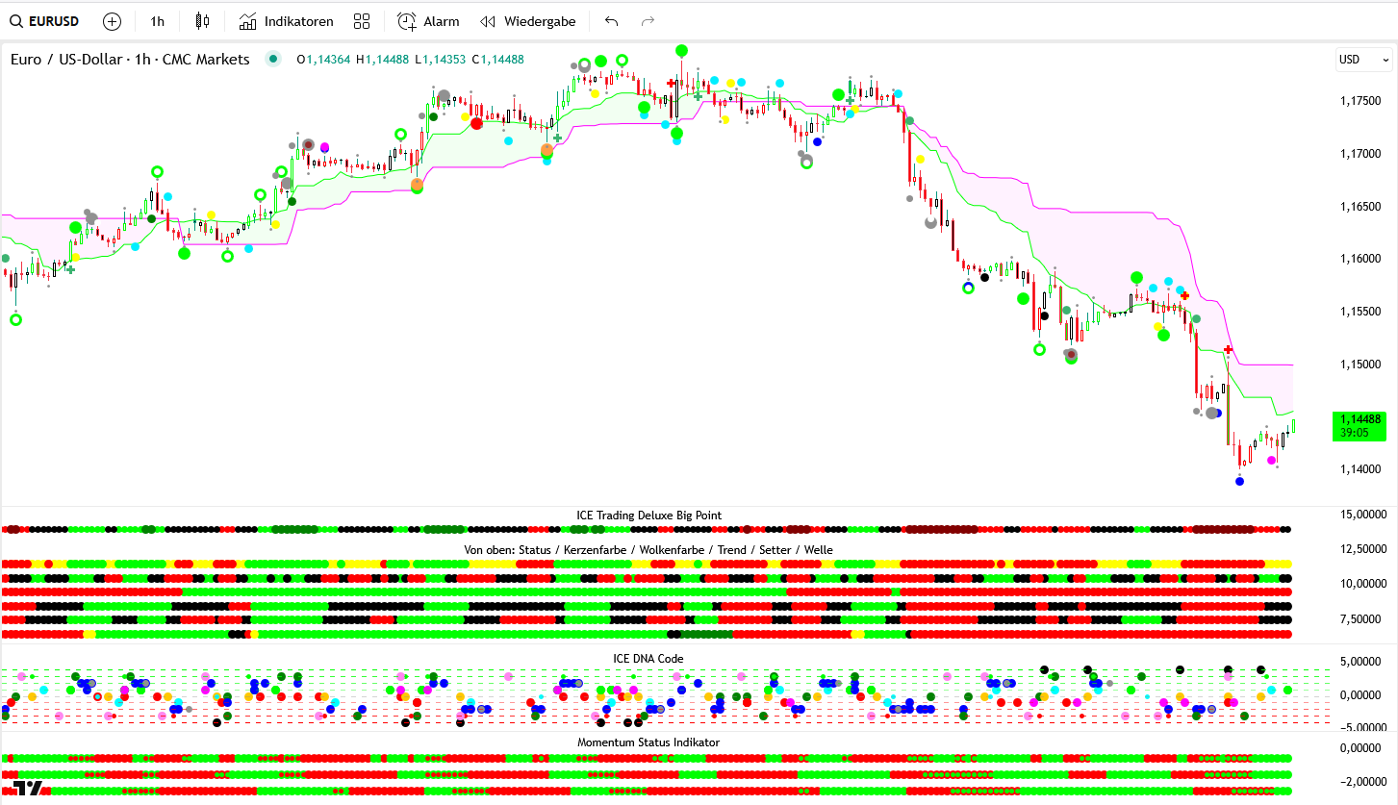The height and width of the screenshot is (805, 1398).
Task: Select the ICE Trading Deluxe Big Point title
Action: pos(648,516)
